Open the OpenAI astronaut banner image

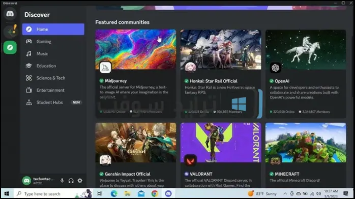point(306,49)
